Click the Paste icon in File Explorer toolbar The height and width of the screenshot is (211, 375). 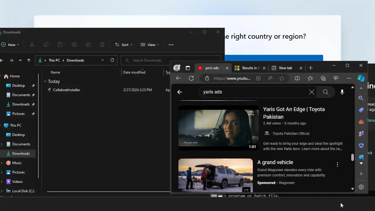click(60, 45)
